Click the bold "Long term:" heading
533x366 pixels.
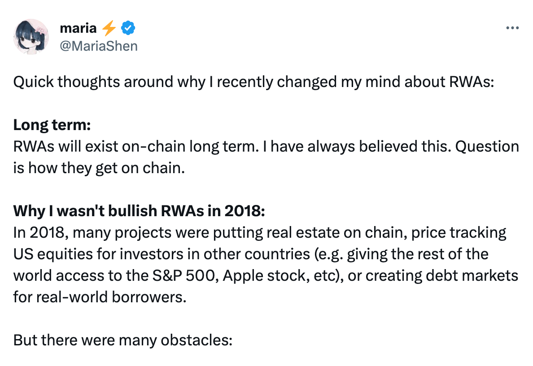(52, 125)
